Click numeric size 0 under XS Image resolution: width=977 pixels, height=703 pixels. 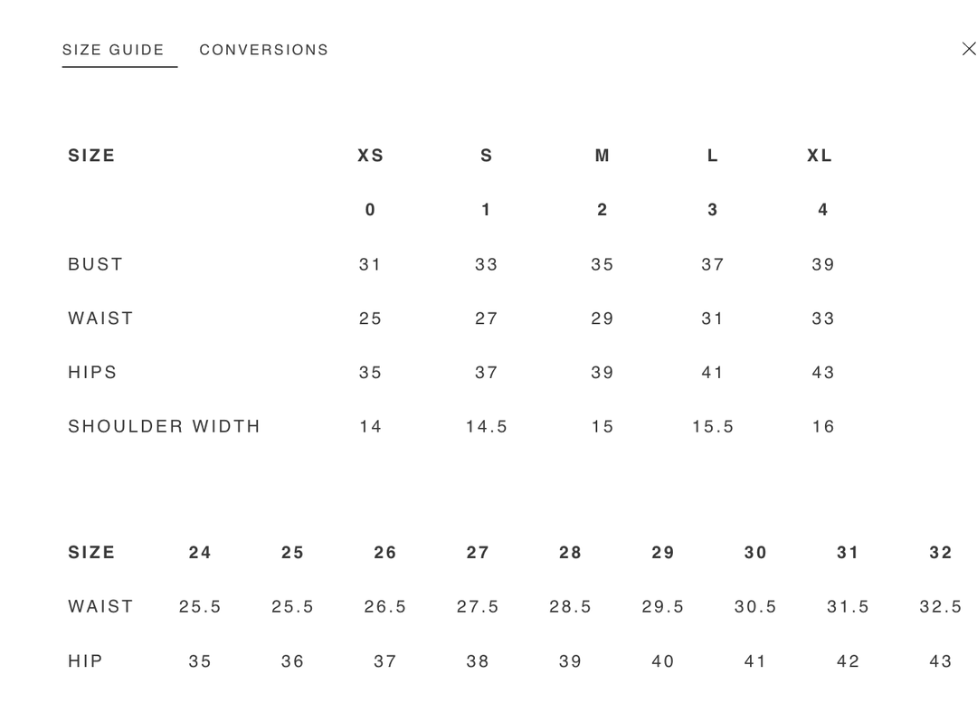(370, 210)
